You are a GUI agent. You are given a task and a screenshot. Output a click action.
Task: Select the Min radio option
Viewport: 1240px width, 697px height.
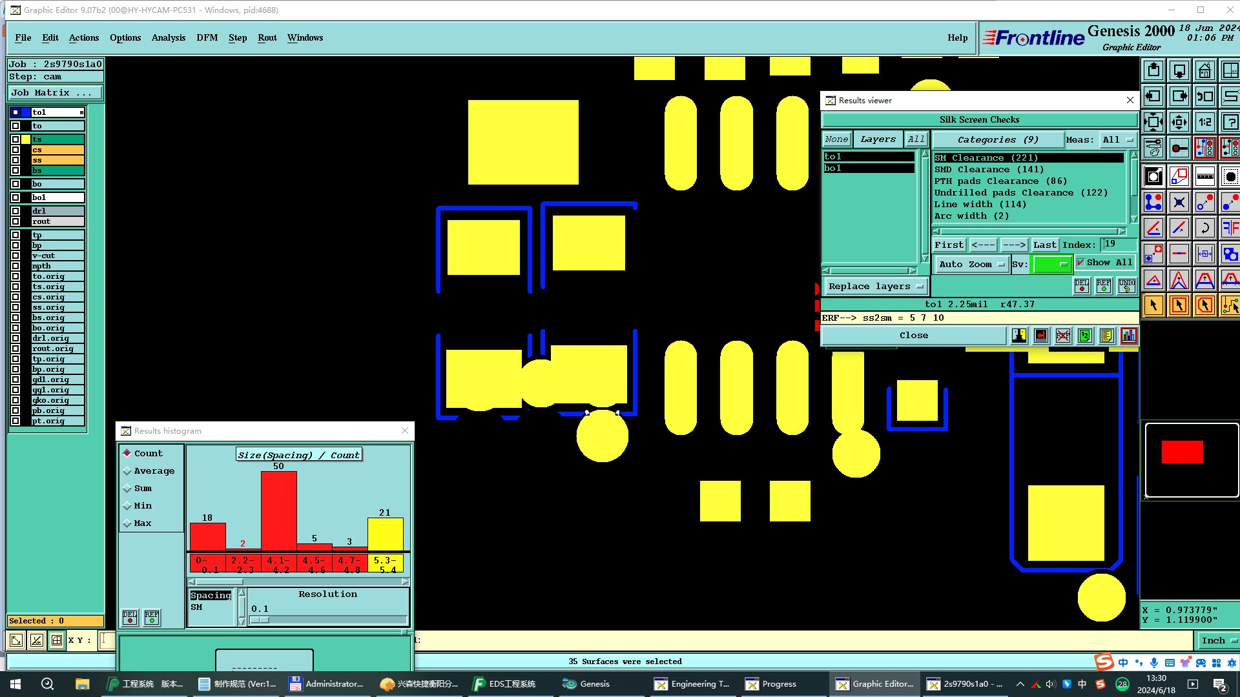(x=127, y=506)
